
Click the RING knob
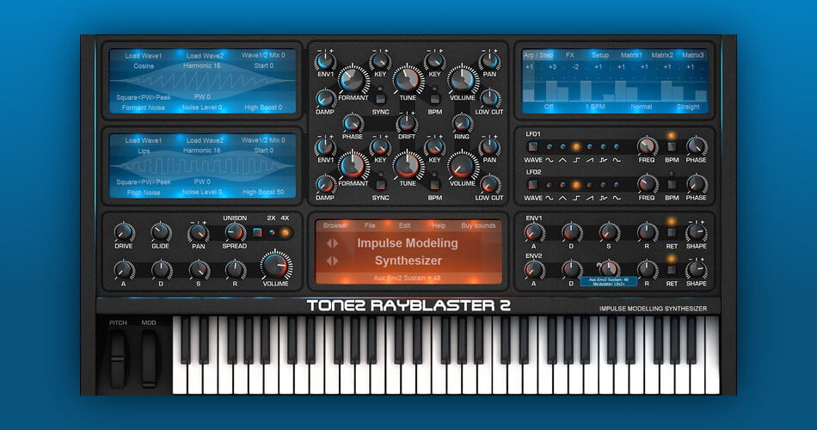pyautogui.click(x=462, y=124)
